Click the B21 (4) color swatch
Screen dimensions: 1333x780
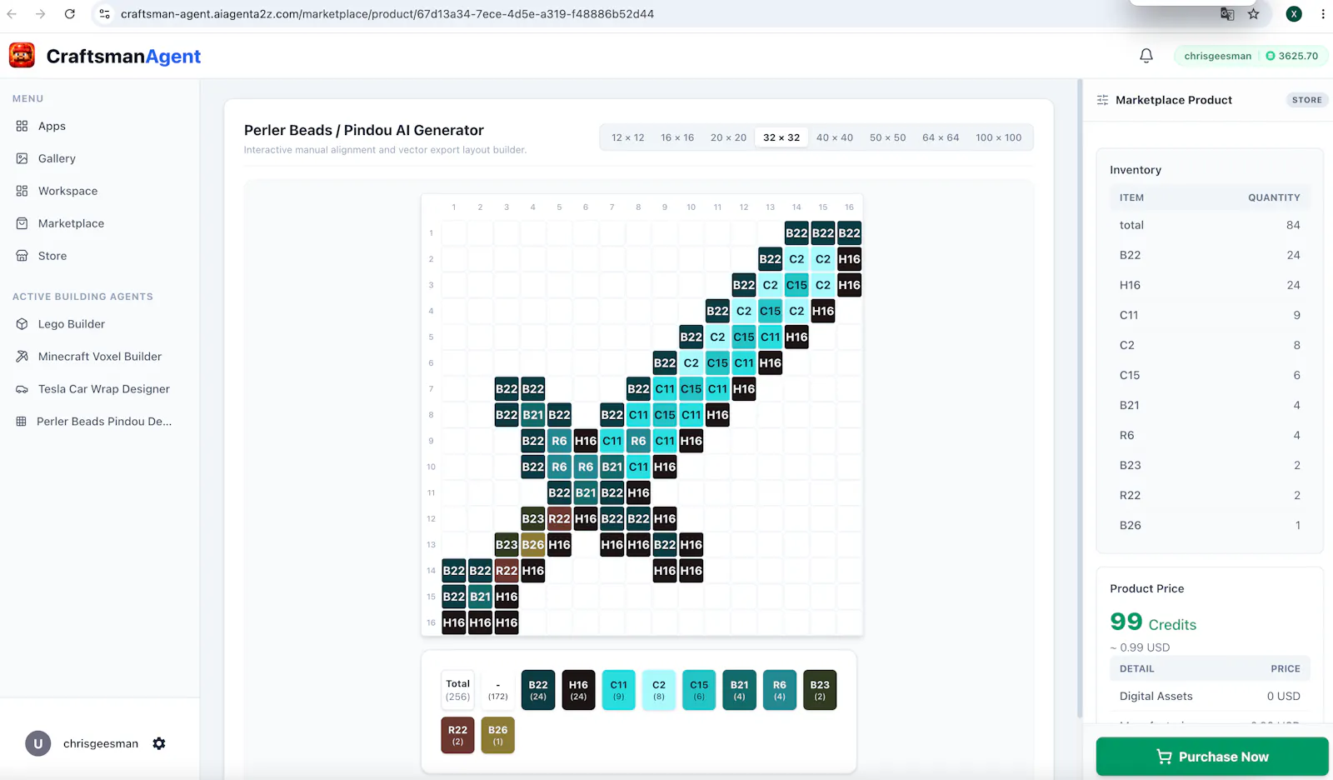(x=739, y=690)
